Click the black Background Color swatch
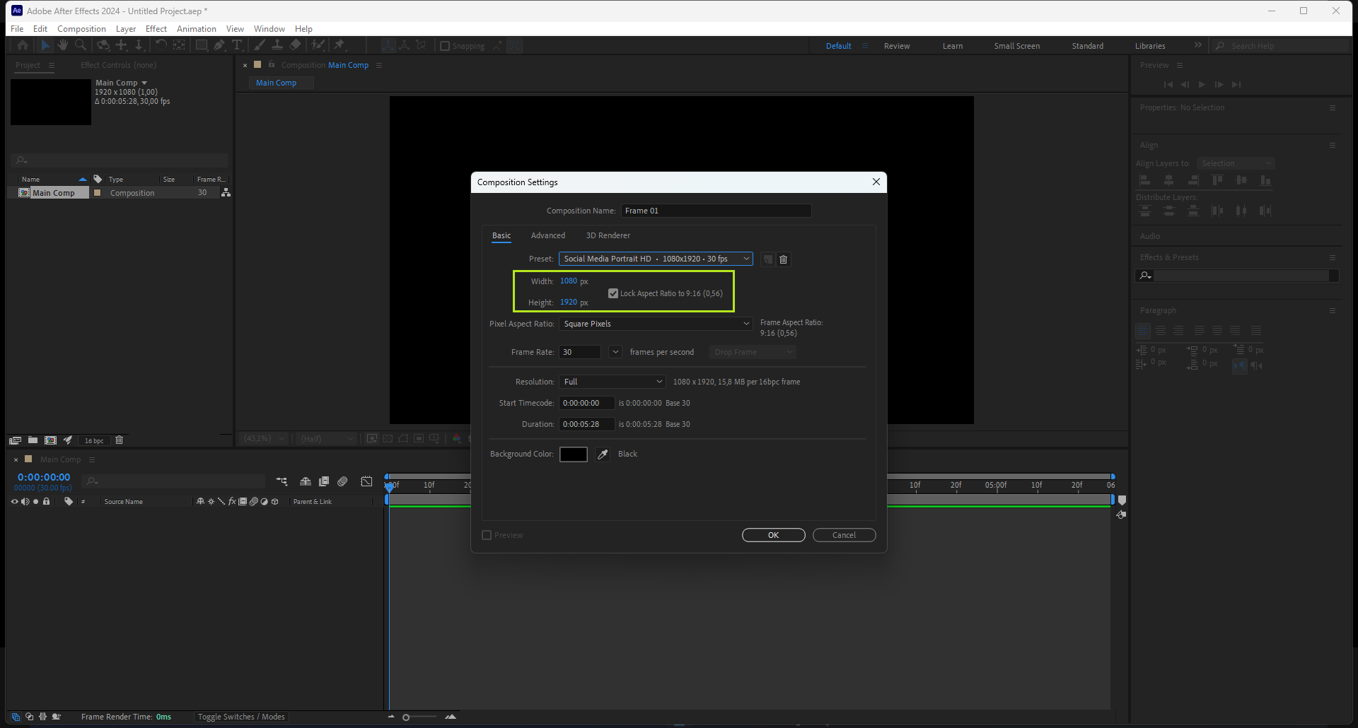The width and height of the screenshot is (1358, 728). point(573,454)
